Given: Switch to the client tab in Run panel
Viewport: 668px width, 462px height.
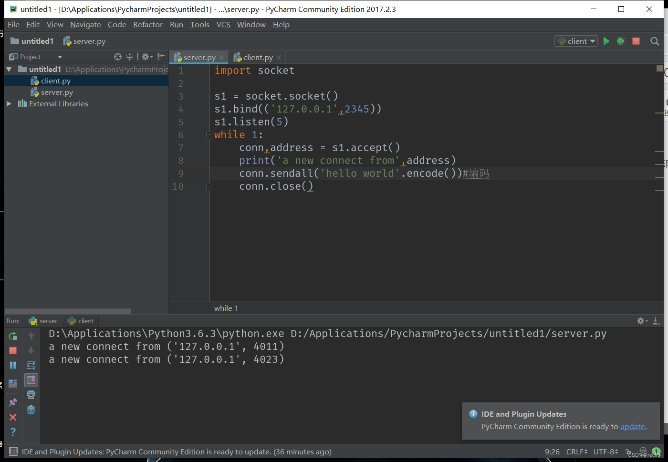Looking at the screenshot, I should coord(81,321).
